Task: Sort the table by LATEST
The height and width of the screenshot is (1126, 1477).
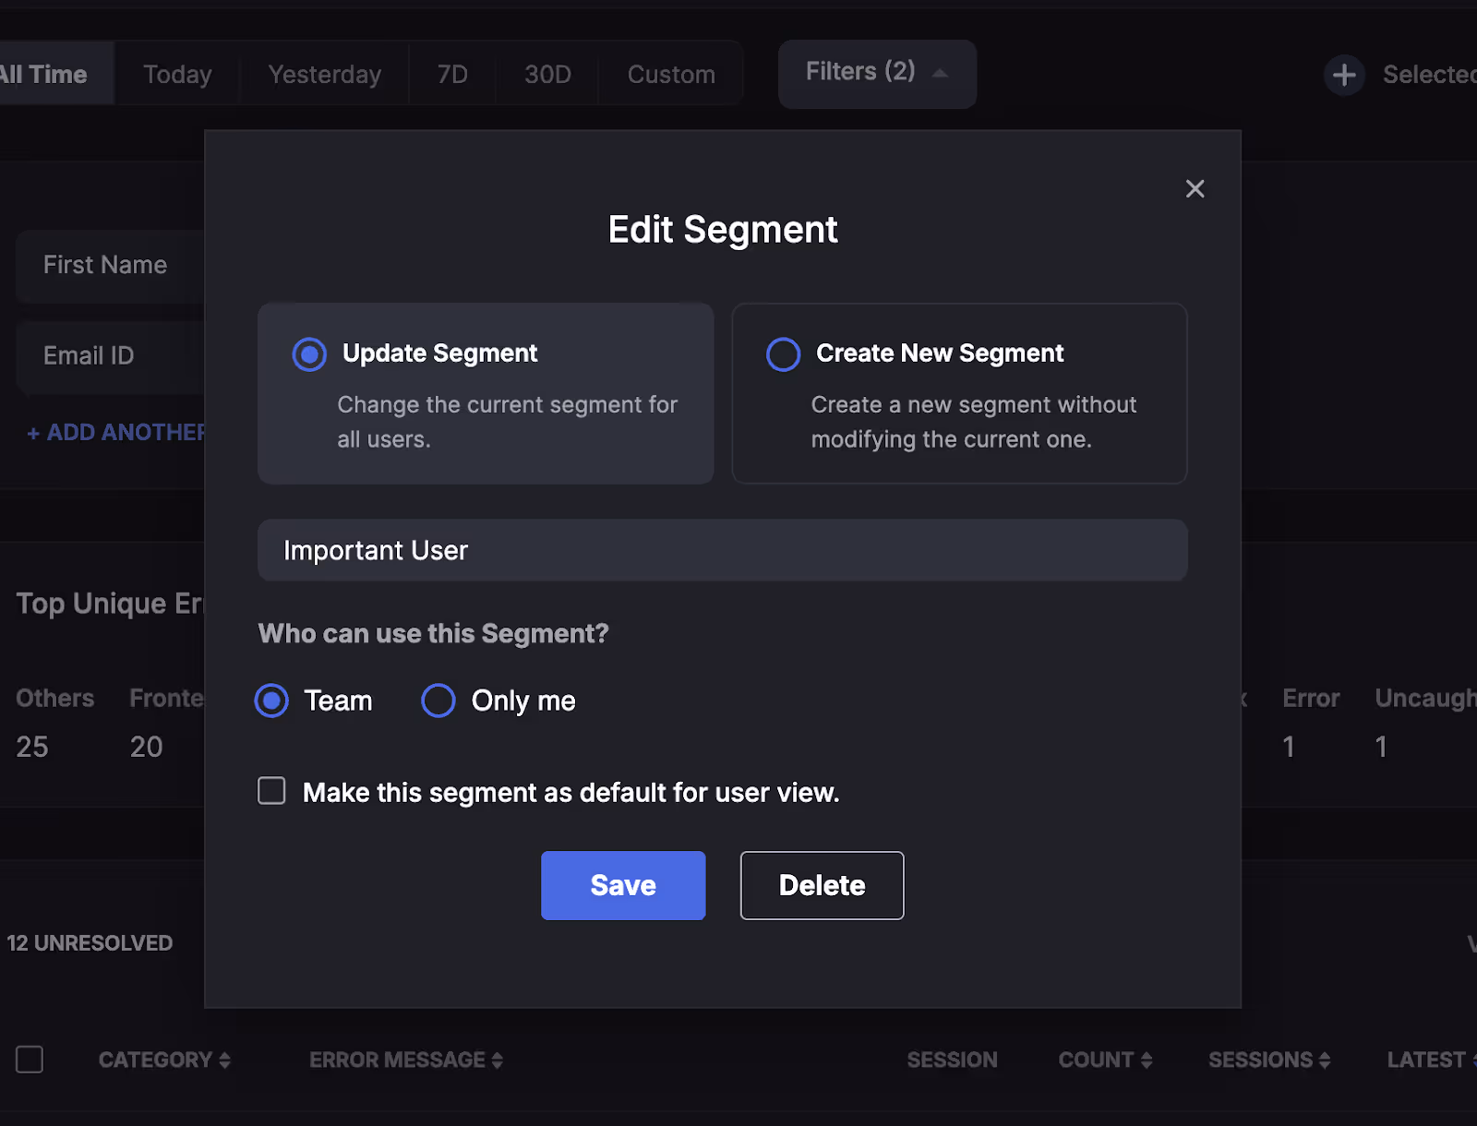Action: tap(1428, 1060)
